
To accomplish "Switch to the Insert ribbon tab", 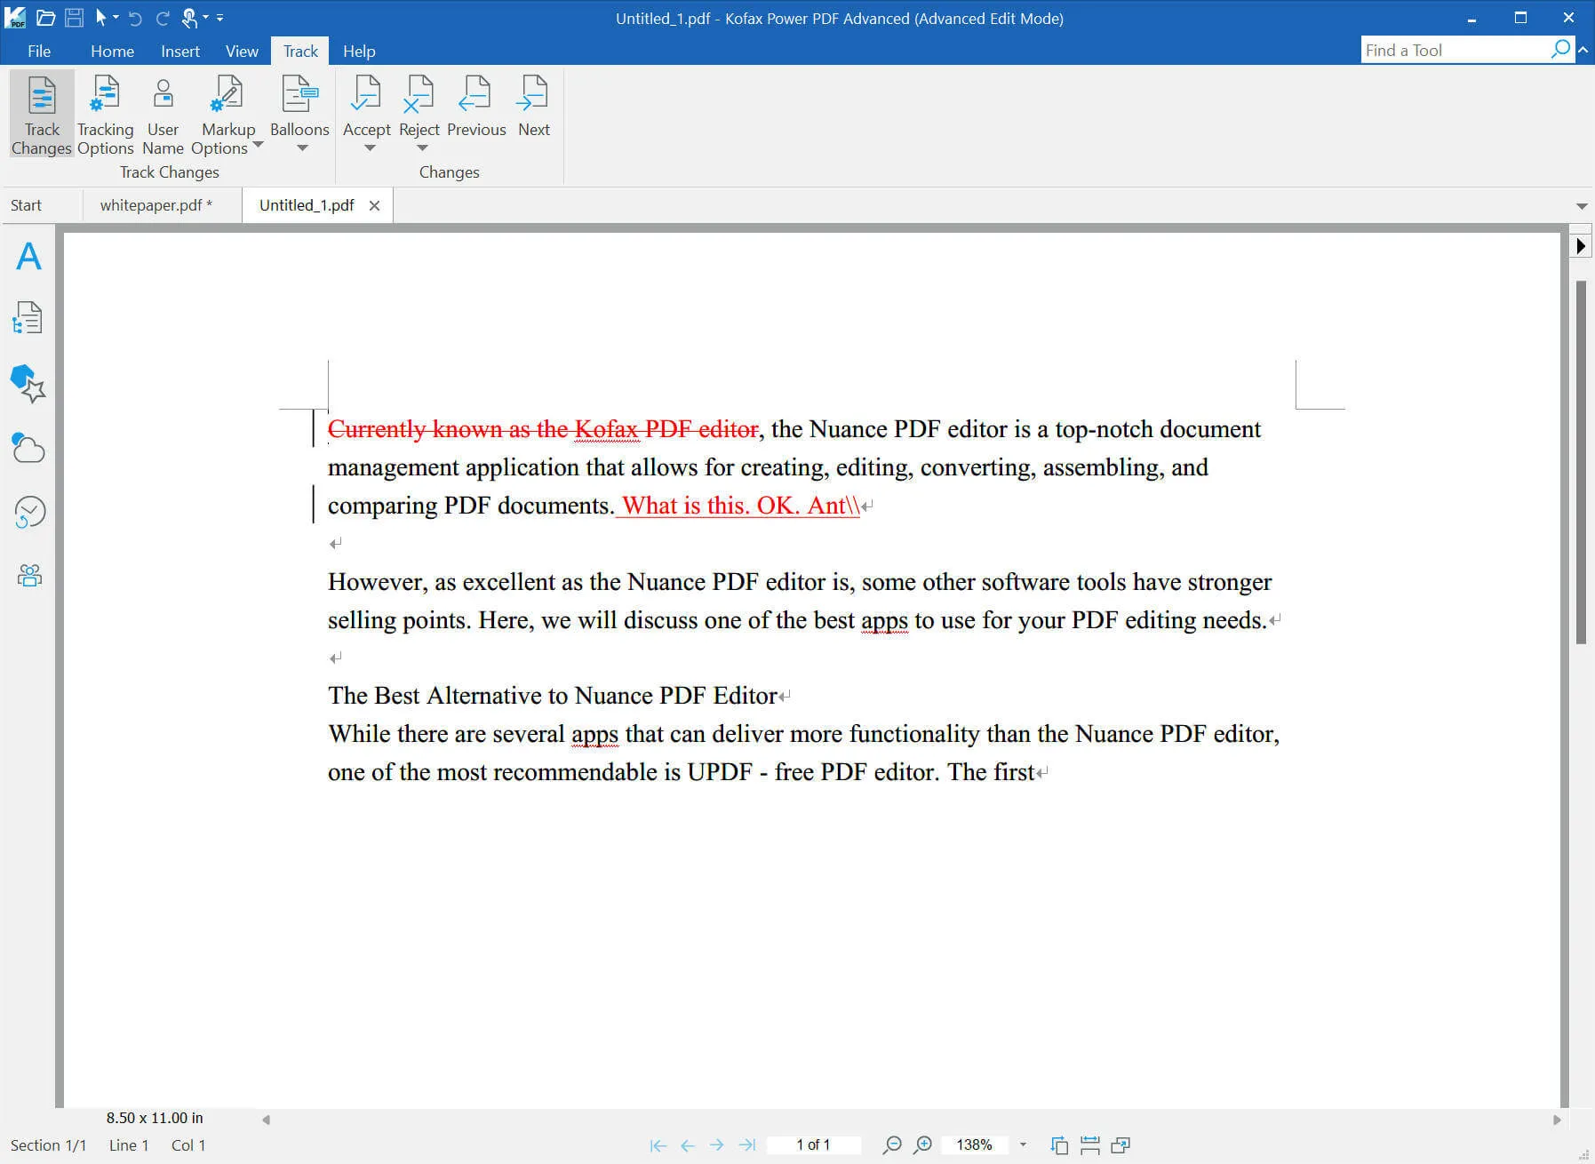I will pos(180,51).
